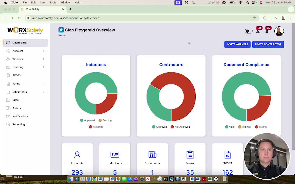295x184 pixels.
Task: Open Chrome tab search dropdown
Action: coord(291,9)
